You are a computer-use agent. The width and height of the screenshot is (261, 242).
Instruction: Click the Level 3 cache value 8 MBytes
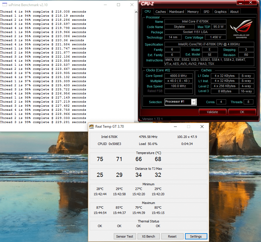(225, 91)
